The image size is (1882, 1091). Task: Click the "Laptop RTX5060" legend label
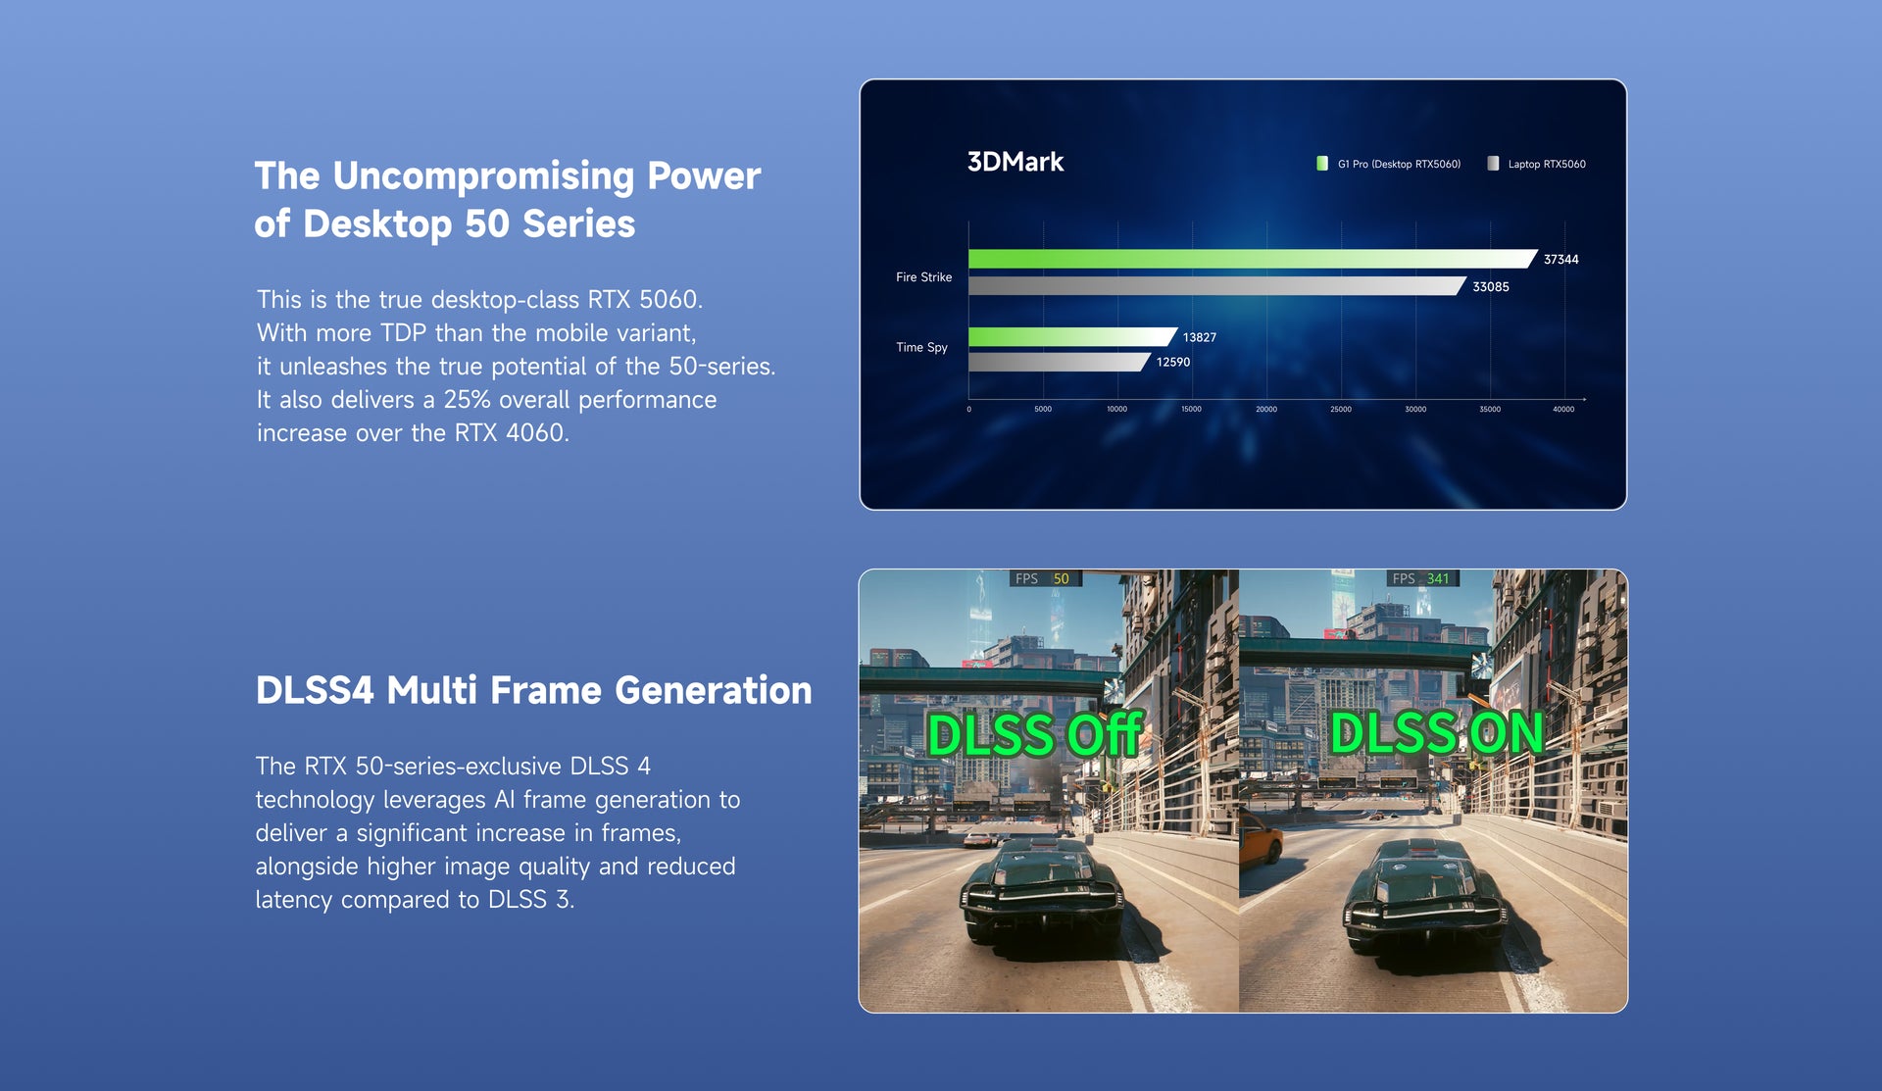(1547, 164)
